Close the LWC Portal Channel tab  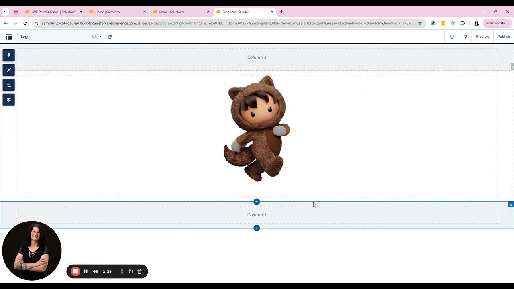81,12
